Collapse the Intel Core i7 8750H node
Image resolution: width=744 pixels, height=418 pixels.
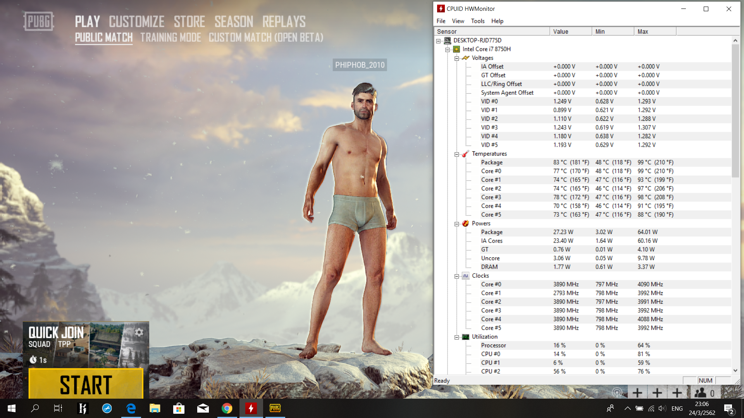tap(447, 50)
